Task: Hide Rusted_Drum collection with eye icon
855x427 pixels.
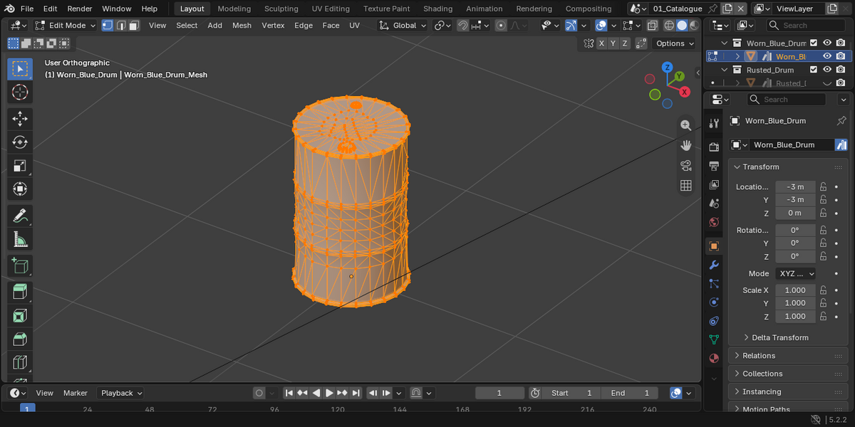Action: tap(827, 70)
